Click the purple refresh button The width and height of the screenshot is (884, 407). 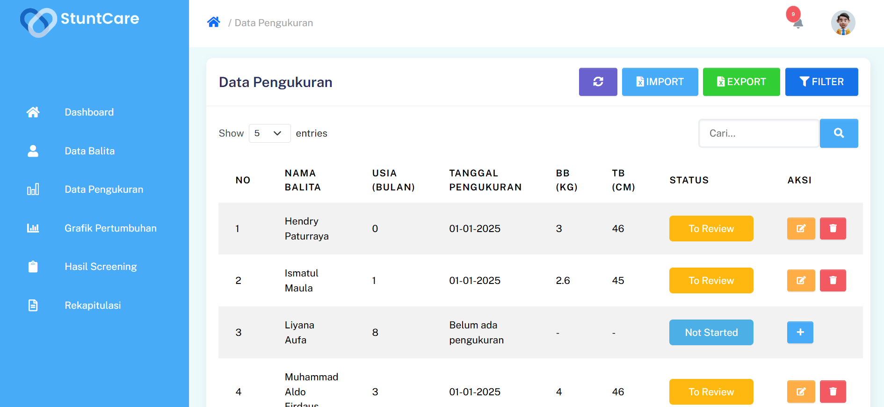point(598,82)
